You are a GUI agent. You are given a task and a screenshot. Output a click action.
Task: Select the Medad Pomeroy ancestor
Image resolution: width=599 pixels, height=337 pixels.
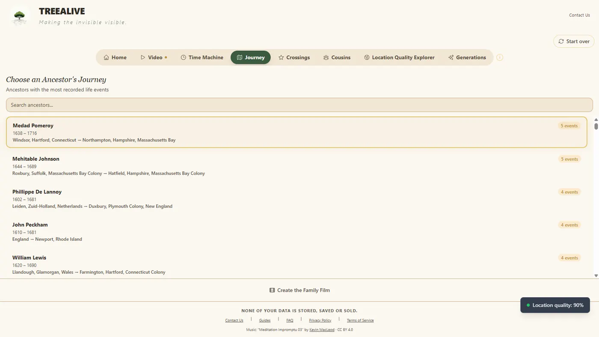297,132
